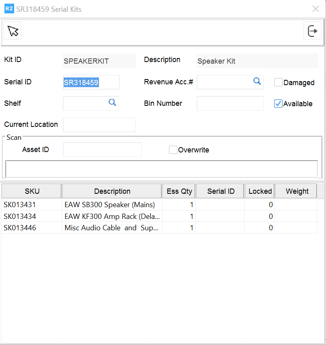Image resolution: width=326 pixels, height=345 pixels.
Task: Close the Serial Kits window
Action: point(315,9)
